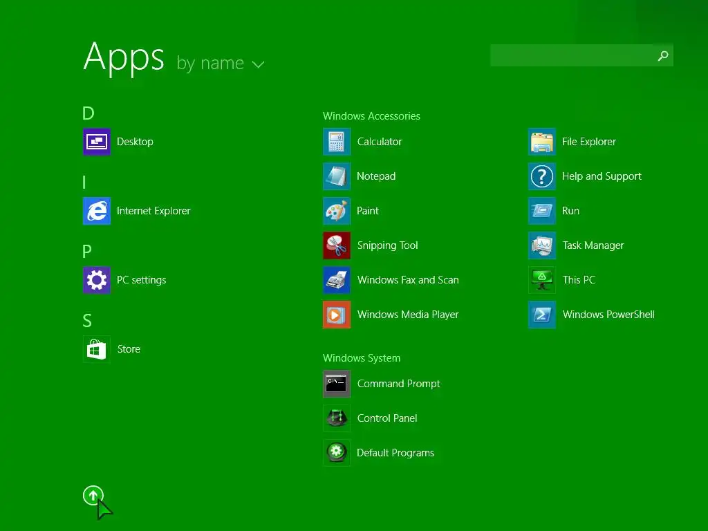Click the Windows Accessories group heading
Image resolution: width=708 pixels, height=531 pixels.
(x=371, y=116)
